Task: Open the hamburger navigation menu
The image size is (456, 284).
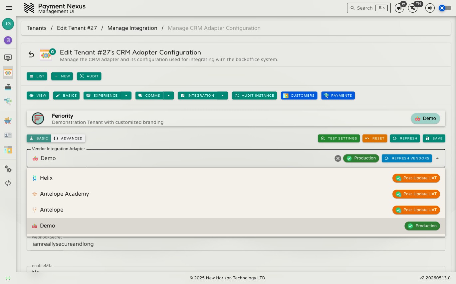Action: [9, 8]
